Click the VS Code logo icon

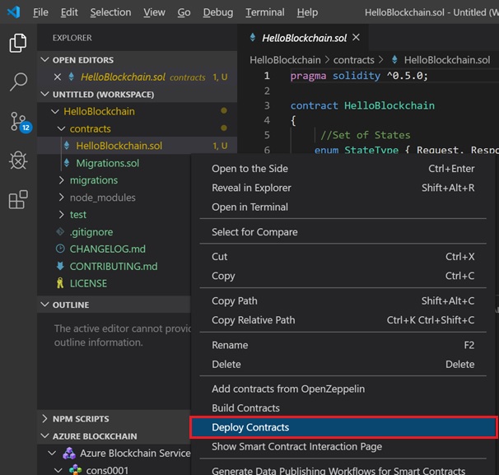[x=14, y=12]
